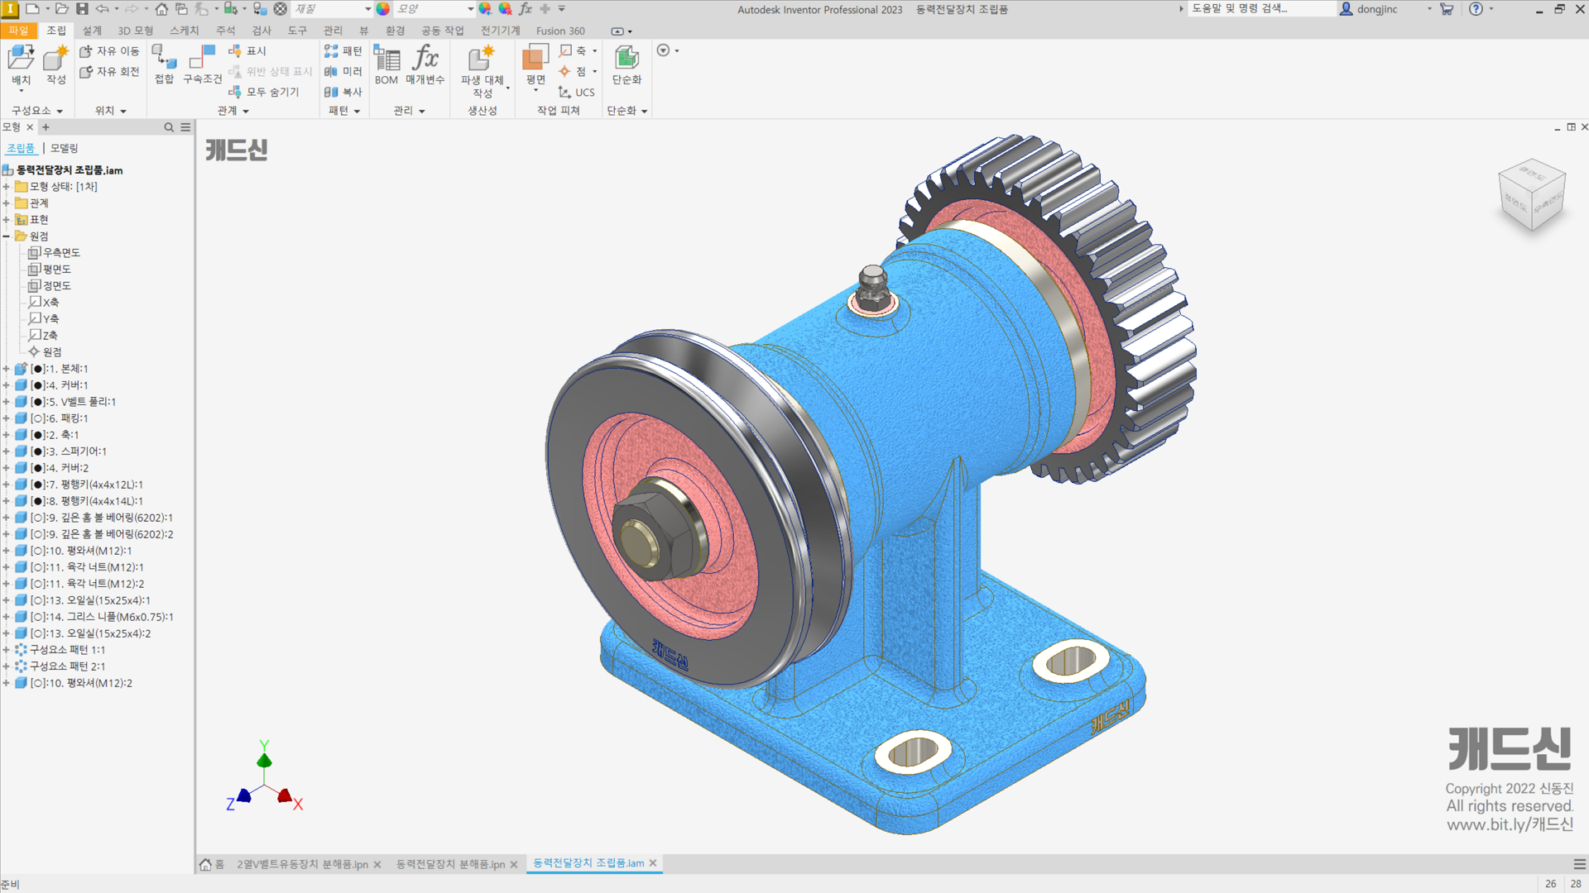The width and height of the screenshot is (1589, 893).
Task: Select the 자유 회전 tool
Action: click(x=109, y=72)
